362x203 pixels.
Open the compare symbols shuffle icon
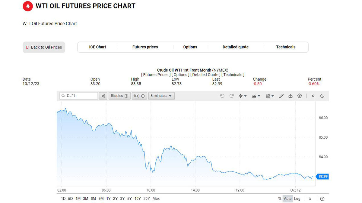click(x=103, y=96)
